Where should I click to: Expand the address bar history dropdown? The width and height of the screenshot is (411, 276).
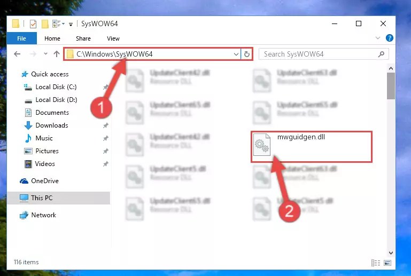click(x=236, y=54)
